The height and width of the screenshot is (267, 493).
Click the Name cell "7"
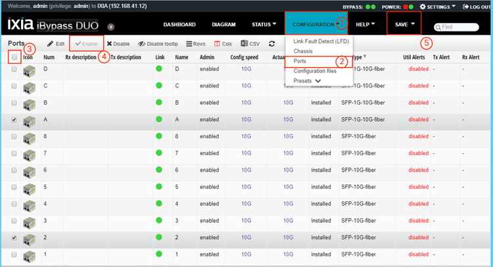(x=177, y=153)
